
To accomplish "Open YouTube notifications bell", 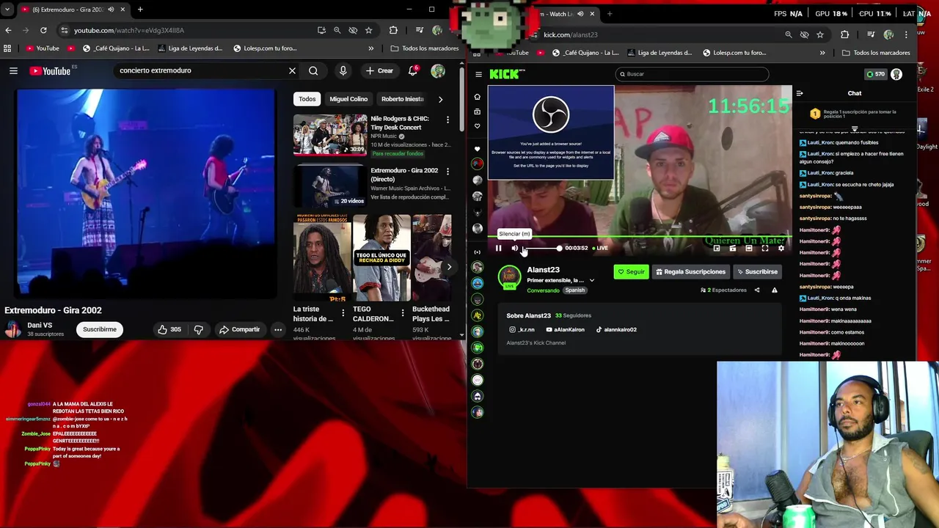I will pyautogui.click(x=413, y=70).
